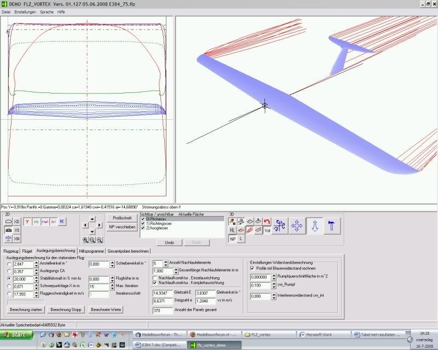Click the Flughöhe spinner arrows

tap(112, 279)
